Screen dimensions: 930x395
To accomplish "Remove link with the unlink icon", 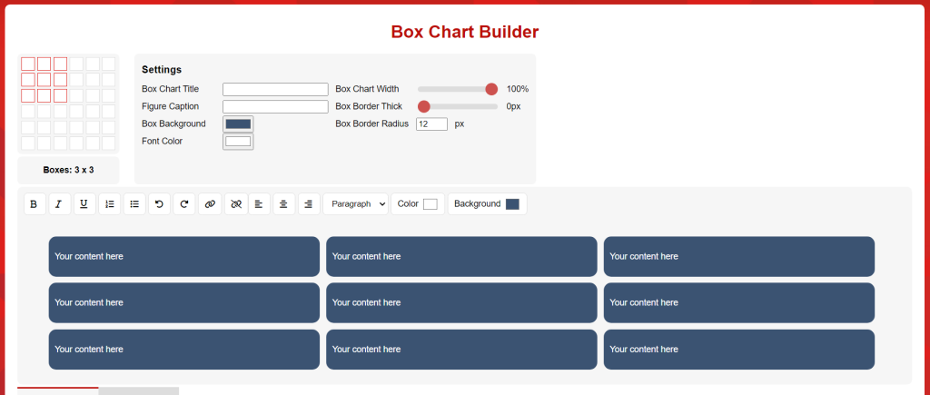I will [236, 204].
